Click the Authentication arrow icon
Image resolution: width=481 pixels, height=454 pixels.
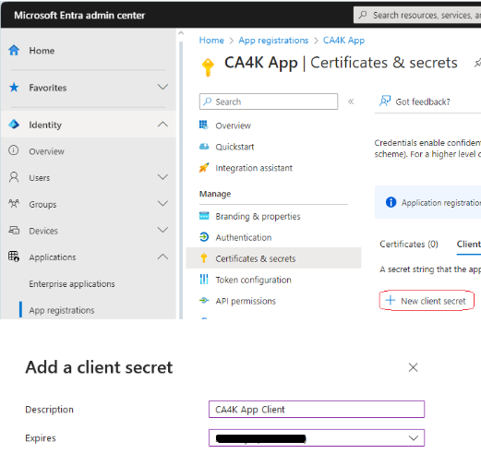click(x=204, y=237)
